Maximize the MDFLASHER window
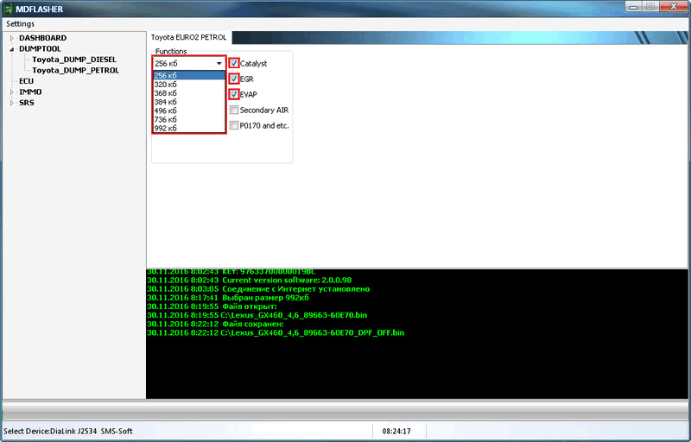 (x=650, y=7)
